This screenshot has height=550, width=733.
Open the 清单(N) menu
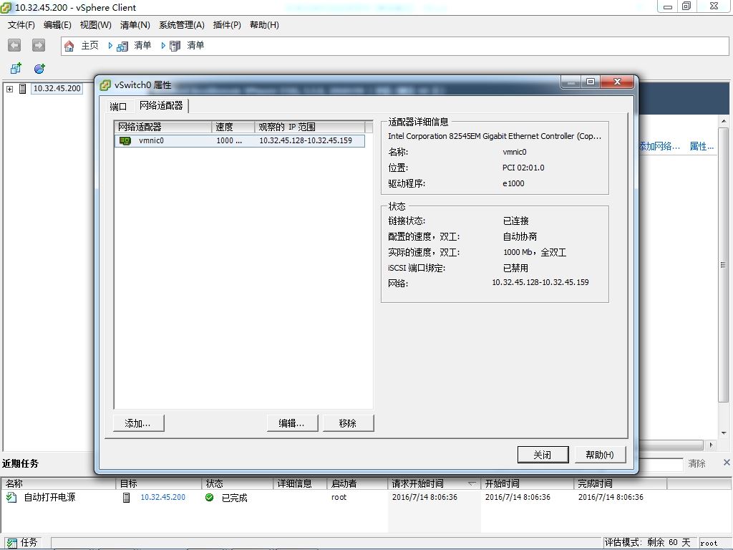(135, 25)
